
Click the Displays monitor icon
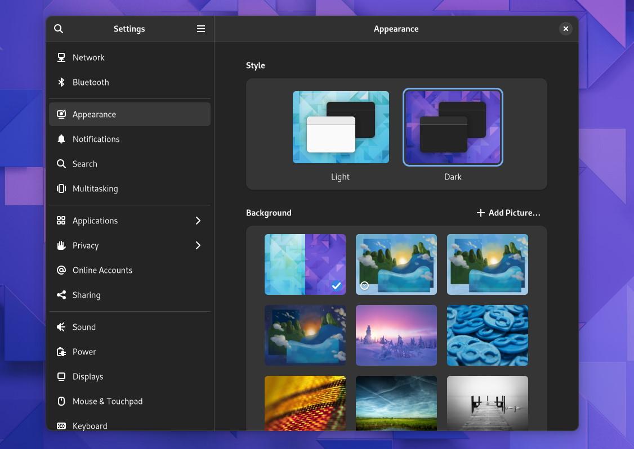[x=61, y=376]
